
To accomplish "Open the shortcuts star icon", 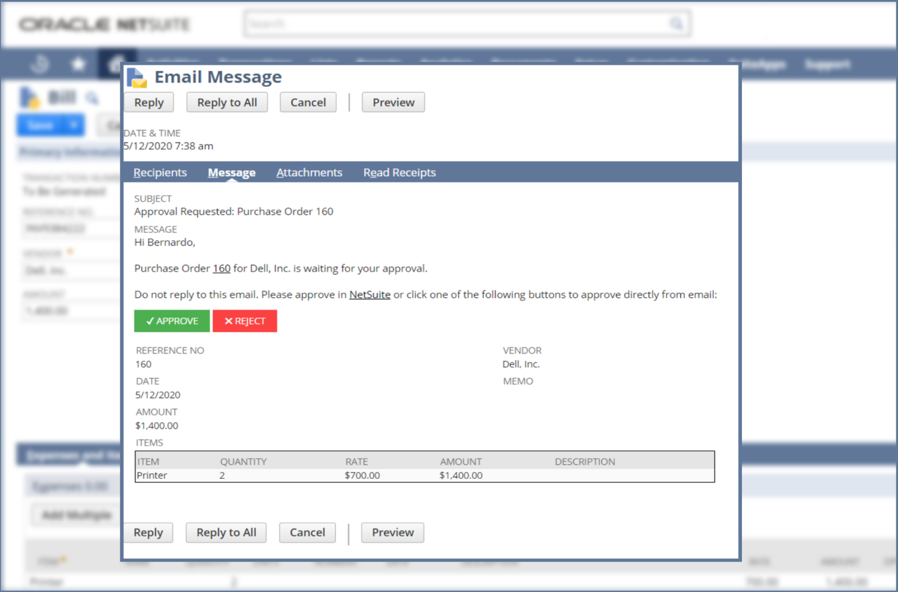I will click(x=78, y=64).
